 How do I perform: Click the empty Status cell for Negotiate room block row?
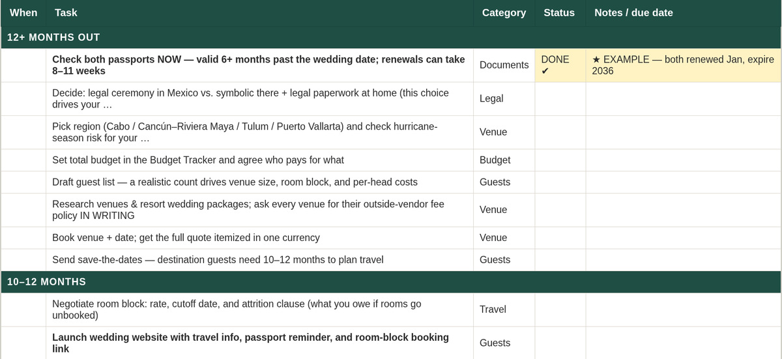[560, 309]
